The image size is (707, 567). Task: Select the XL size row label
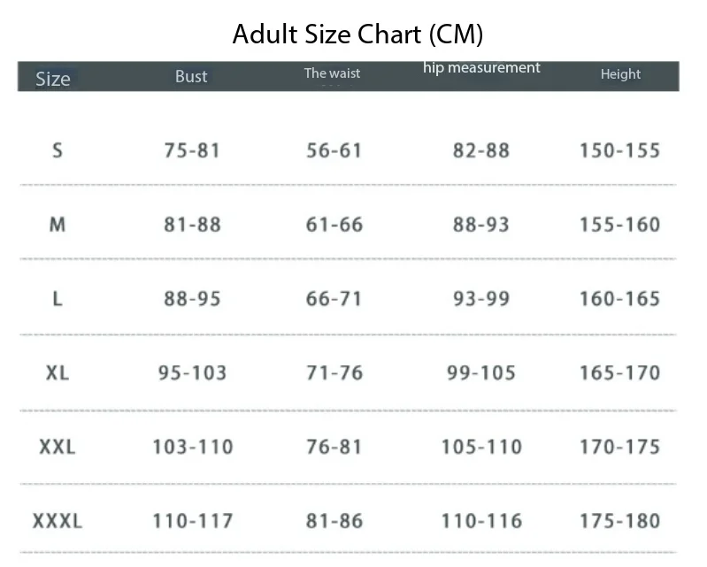(x=58, y=372)
